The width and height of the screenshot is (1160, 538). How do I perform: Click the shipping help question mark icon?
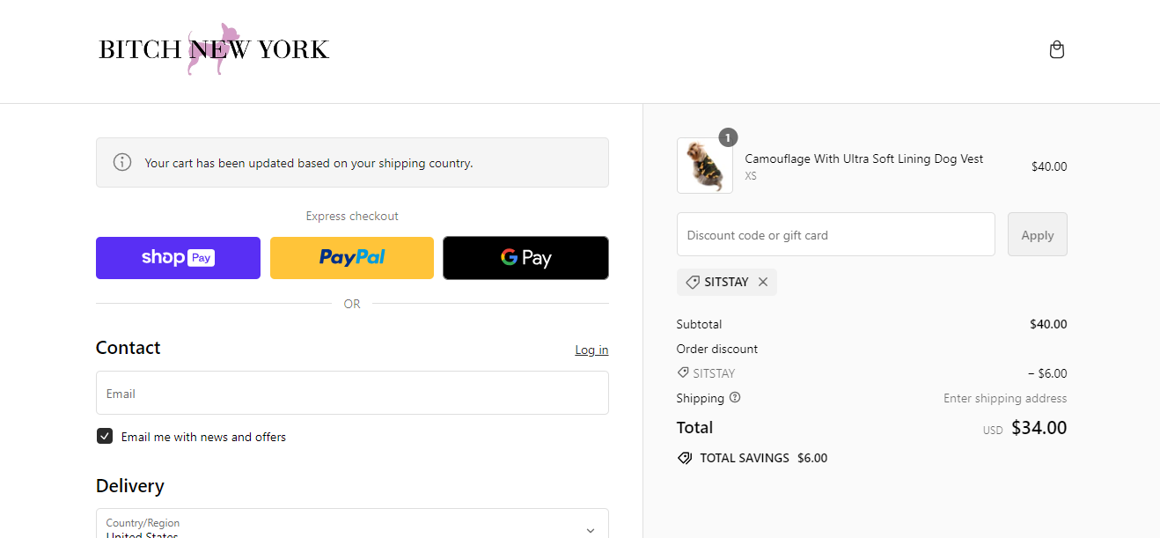pos(735,397)
